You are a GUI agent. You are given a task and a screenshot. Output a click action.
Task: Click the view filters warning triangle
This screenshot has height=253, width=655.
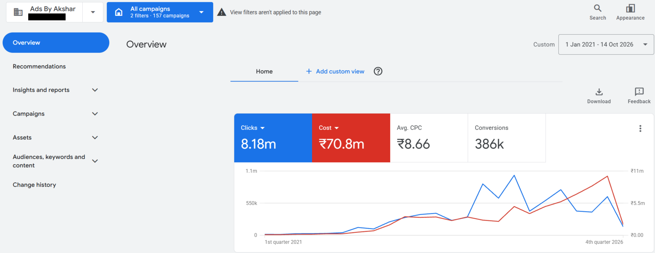tap(222, 12)
